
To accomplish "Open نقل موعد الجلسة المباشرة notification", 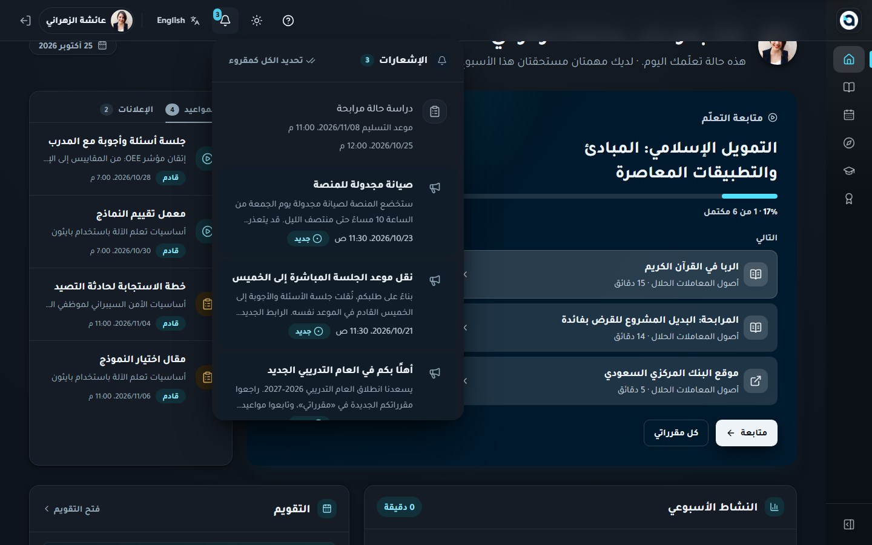I will pyautogui.click(x=338, y=304).
